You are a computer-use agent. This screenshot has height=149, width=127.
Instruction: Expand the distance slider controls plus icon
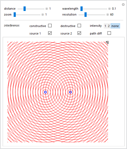47,9
